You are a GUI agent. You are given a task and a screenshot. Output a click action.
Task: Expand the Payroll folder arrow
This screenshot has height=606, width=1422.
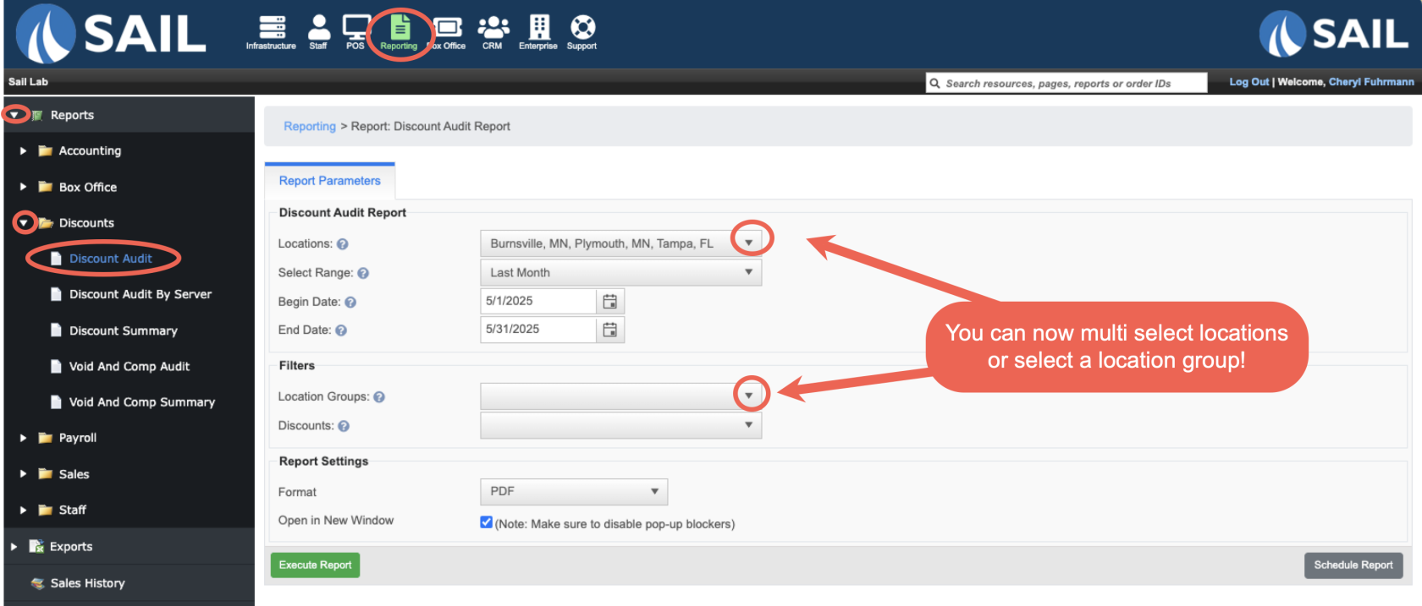23,438
